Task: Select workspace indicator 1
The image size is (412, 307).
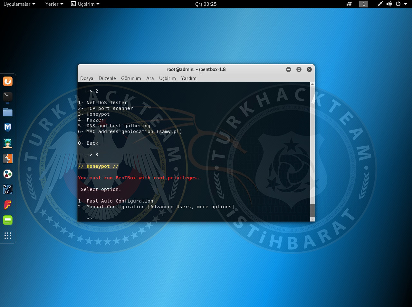Action: click(x=364, y=4)
